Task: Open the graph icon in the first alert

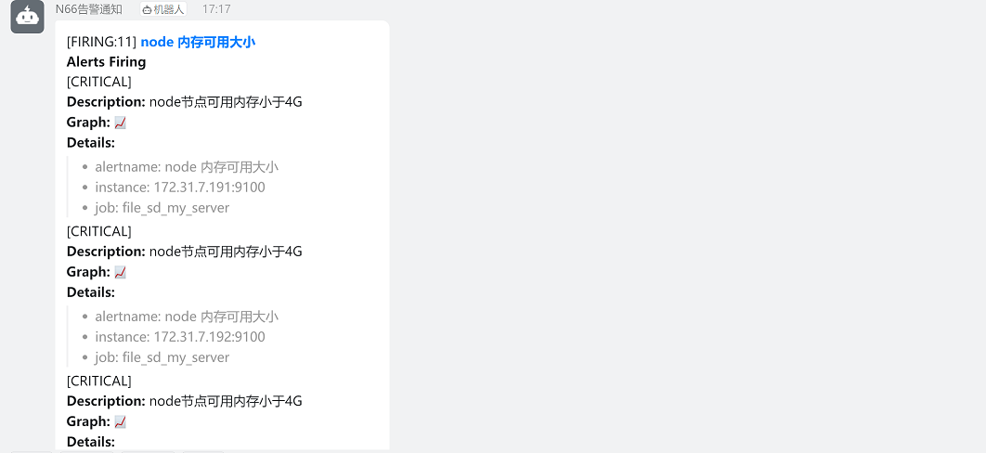Action: tap(120, 123)
